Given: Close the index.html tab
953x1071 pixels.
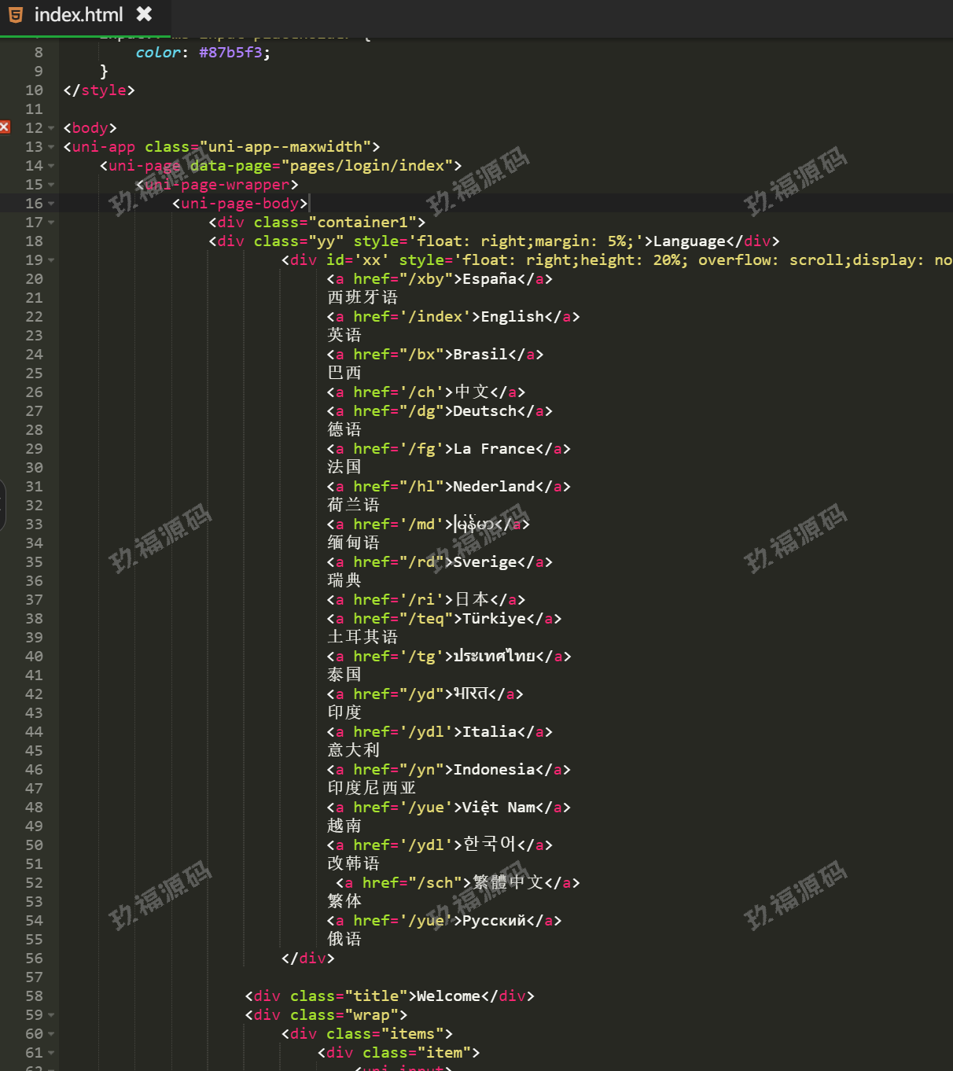Looking at the screenshot, I should click(x=144, y=14).
